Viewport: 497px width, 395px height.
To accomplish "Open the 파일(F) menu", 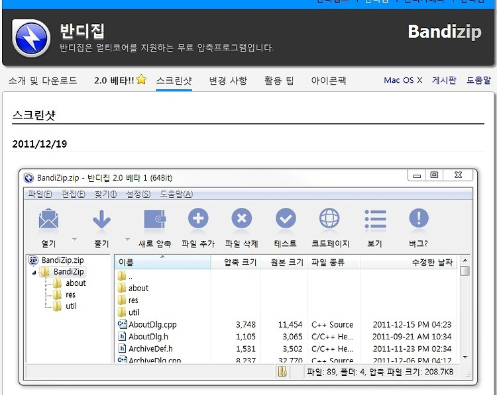I will pyautogui.click(x=40, y=194).
